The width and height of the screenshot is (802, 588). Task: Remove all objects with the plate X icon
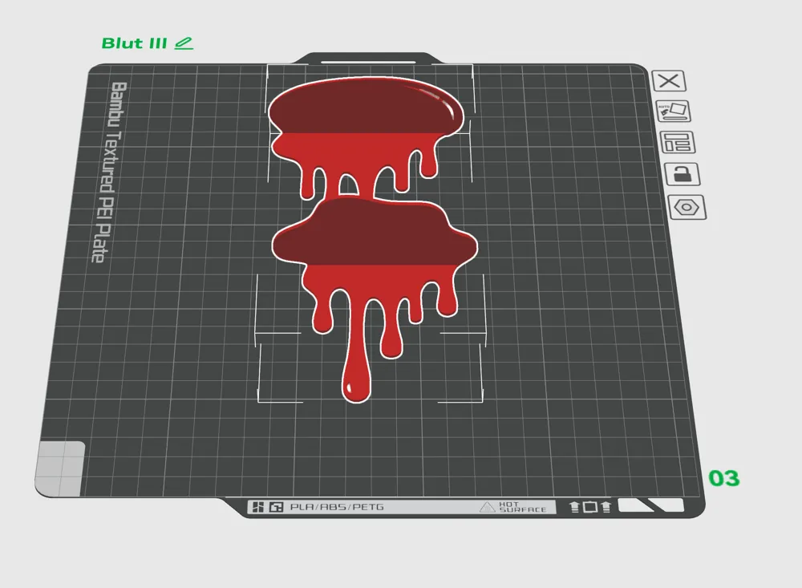coord(669,81)
